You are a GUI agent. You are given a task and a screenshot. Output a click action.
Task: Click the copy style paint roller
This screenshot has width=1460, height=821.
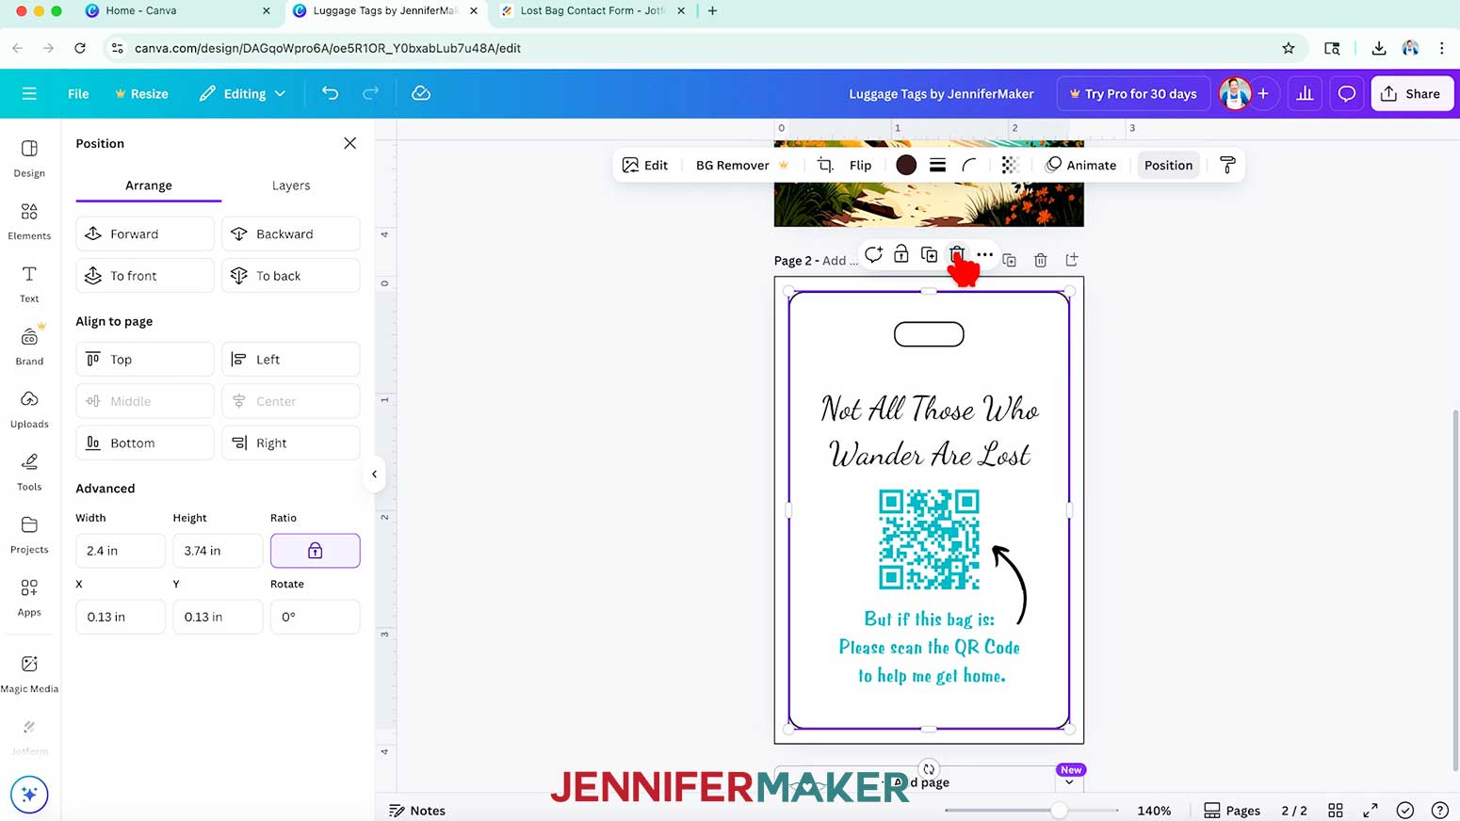pos(1227,165)
